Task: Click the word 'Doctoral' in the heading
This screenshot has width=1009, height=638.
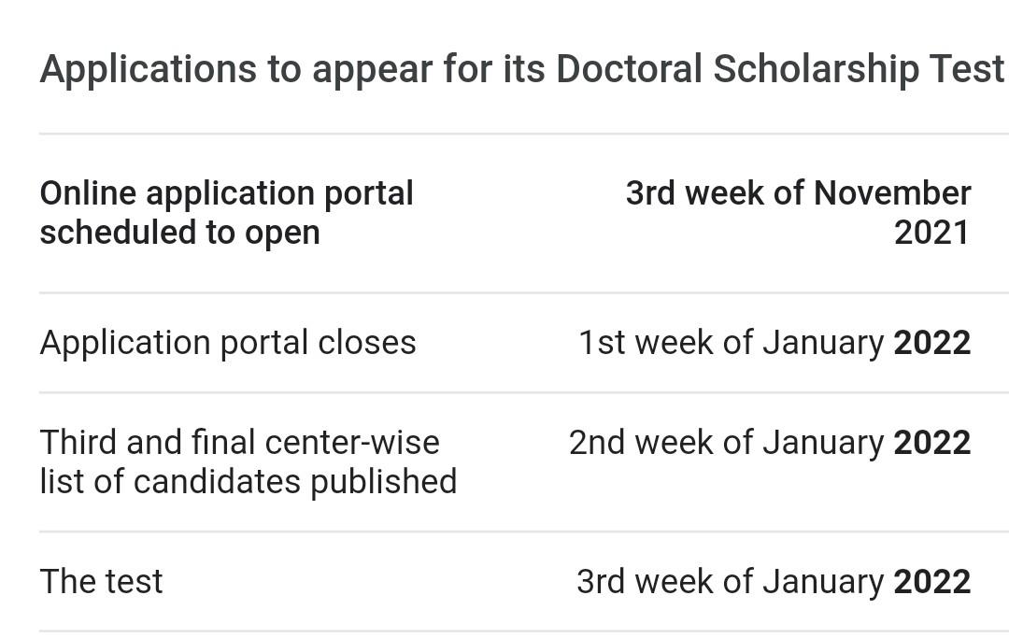Action: 629,70
